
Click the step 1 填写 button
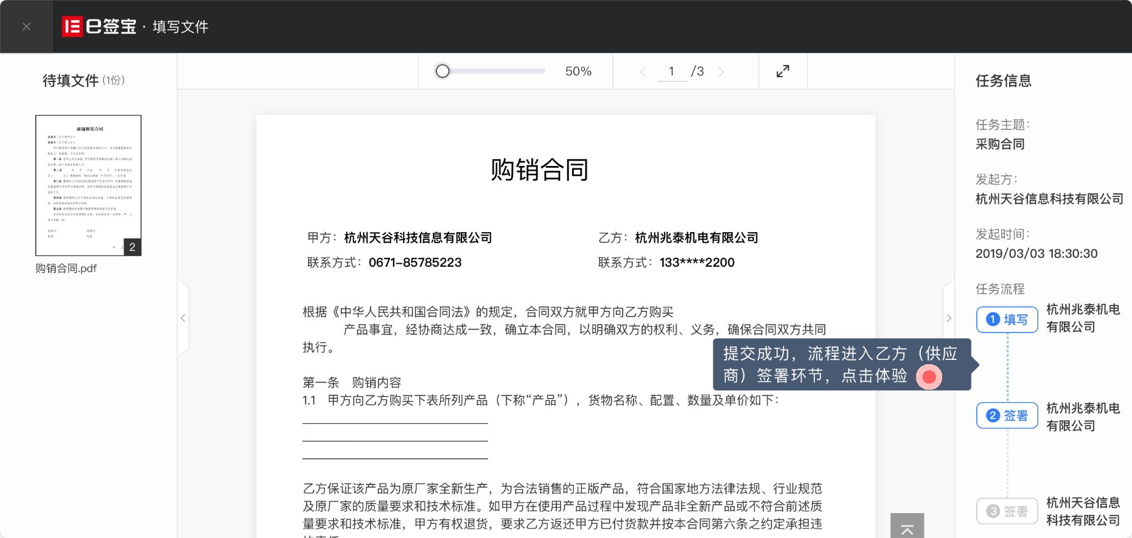(x=1007, y=319)
